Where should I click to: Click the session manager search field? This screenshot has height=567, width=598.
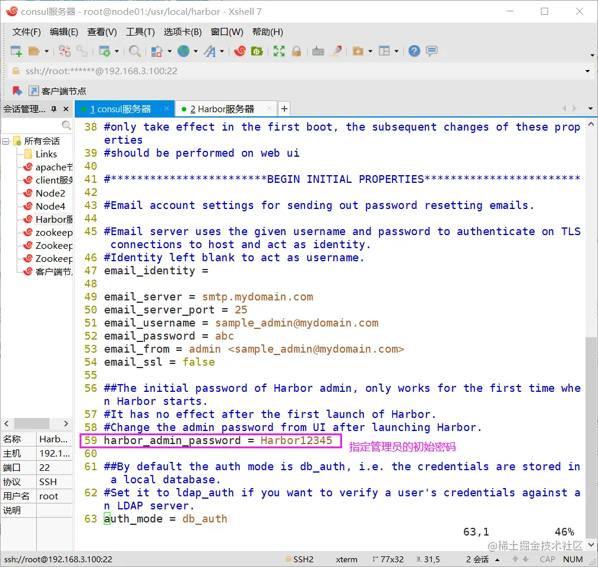coord(37,125)
